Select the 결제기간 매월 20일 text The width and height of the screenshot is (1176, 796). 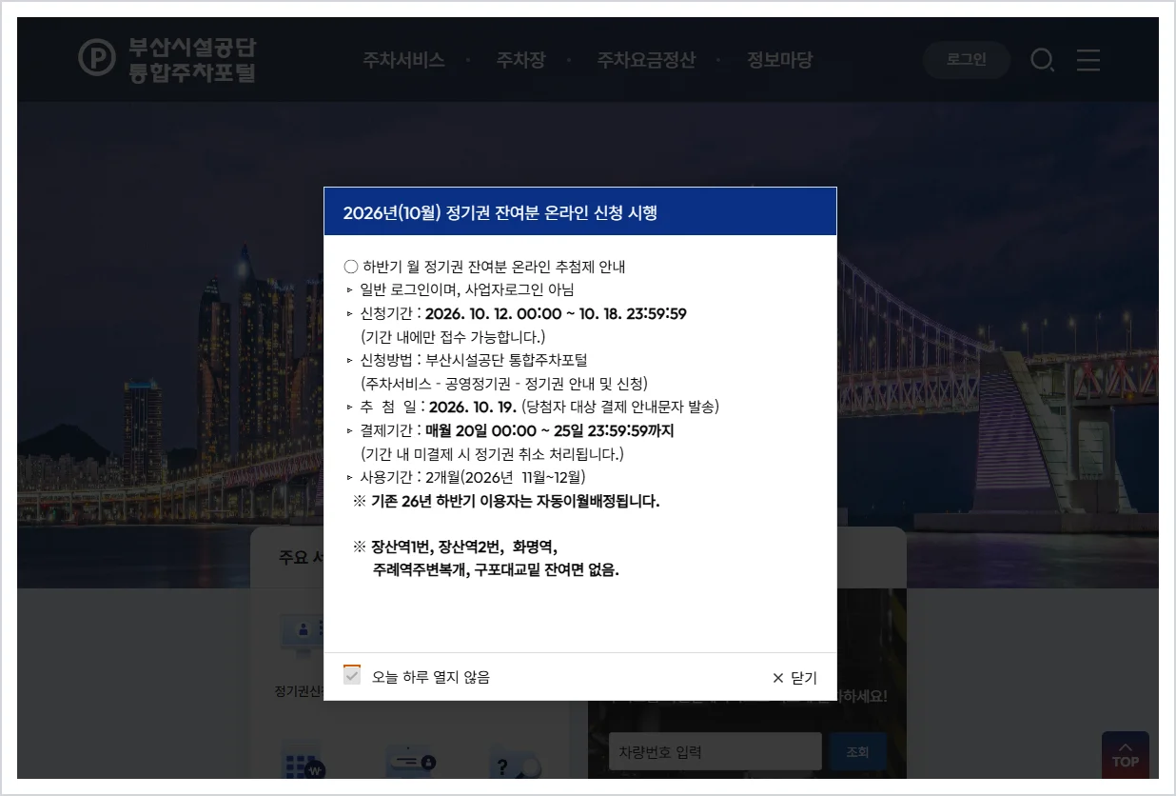550,430
